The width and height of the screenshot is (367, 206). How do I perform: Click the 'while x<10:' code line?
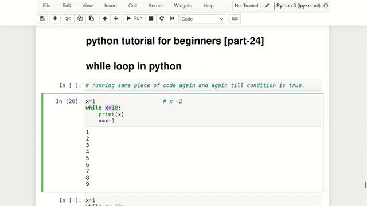point(103,108)
